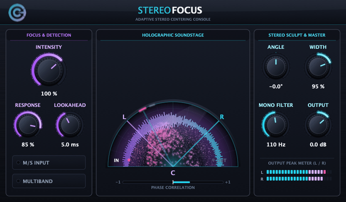Screen dimensions: 346x202
Task: Click the STEREO SCULPT & MASTER header
Action: 297,35
